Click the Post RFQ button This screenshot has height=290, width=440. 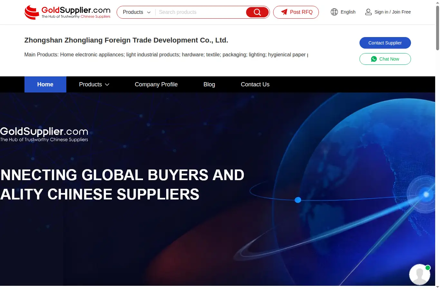click(x=296, y=12)
